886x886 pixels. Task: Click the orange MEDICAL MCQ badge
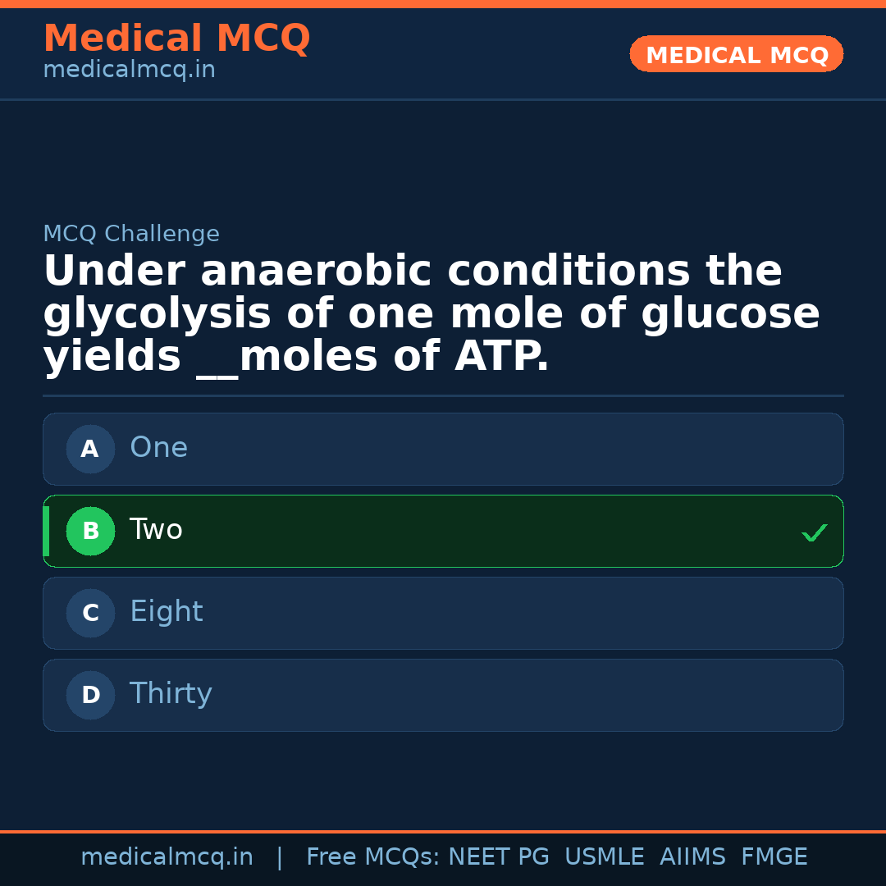pos(736,54)
